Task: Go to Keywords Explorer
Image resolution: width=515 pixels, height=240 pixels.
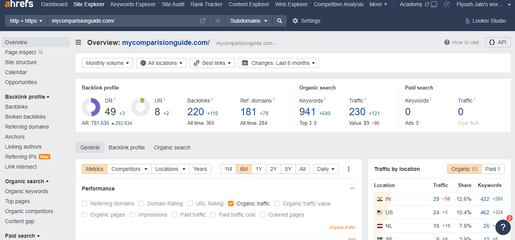Action: pos(133,4)
